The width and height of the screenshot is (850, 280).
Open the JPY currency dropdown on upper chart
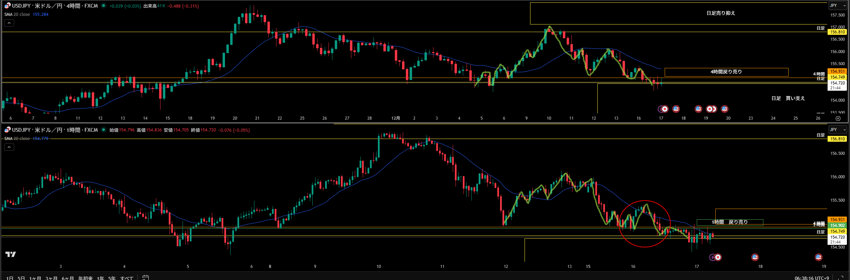click(838, 6)
